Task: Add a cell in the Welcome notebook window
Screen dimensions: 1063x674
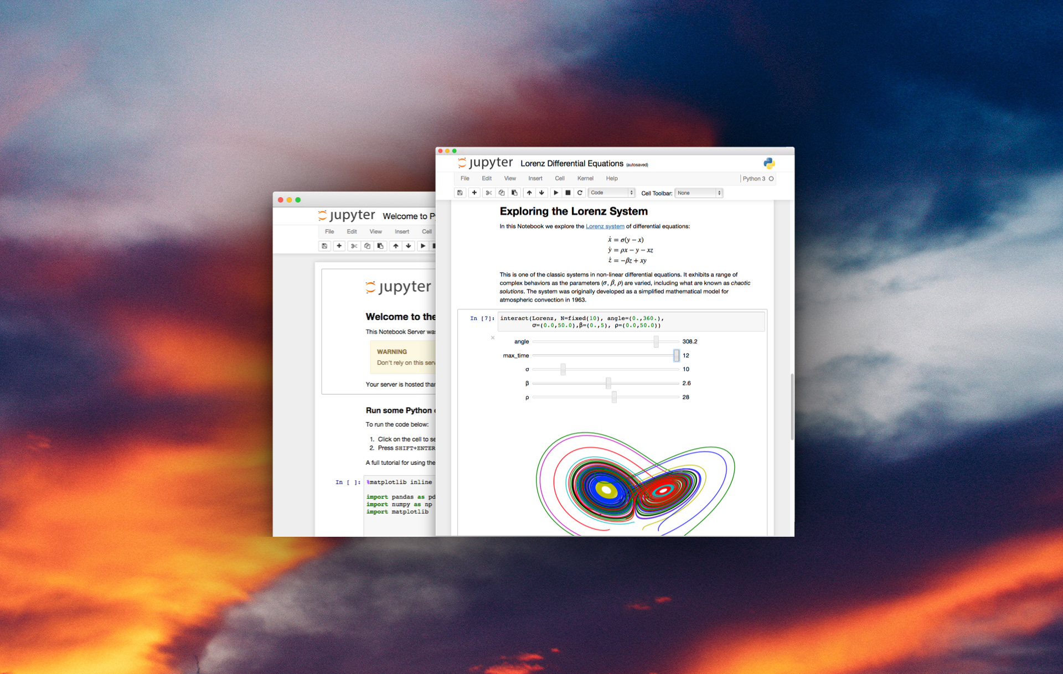Action: (339, 246)
